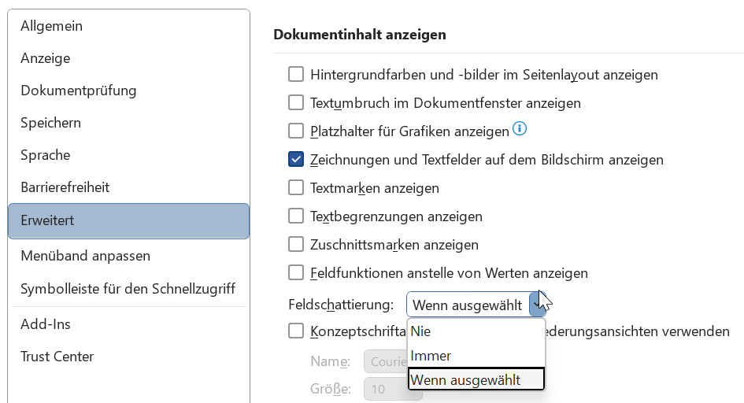The image size is (744, 403).
Task: Check Feldfunktionen anstelle von Werten anzeigen
Action: 296,273
